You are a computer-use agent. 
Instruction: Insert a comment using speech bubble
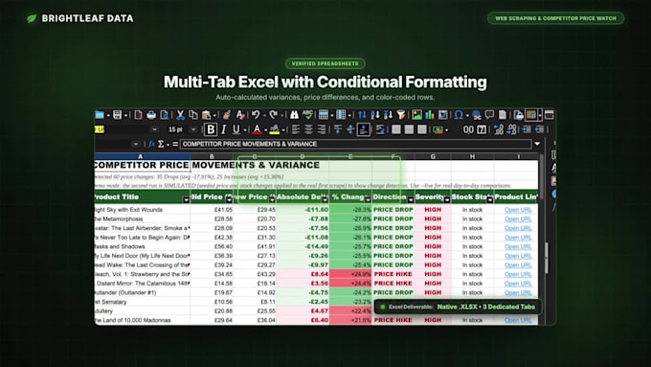(x=489, y=115)
